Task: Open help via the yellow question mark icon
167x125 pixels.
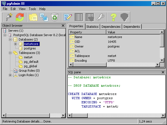Action: (x=114, y=17)
